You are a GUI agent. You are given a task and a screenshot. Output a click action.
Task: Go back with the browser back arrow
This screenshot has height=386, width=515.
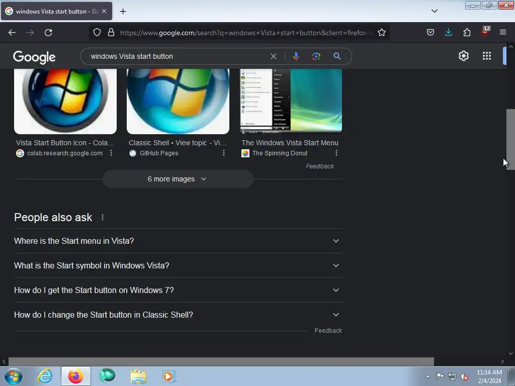pos(12,33)
